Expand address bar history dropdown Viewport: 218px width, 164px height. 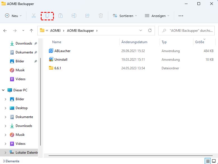tap(141, 30)
